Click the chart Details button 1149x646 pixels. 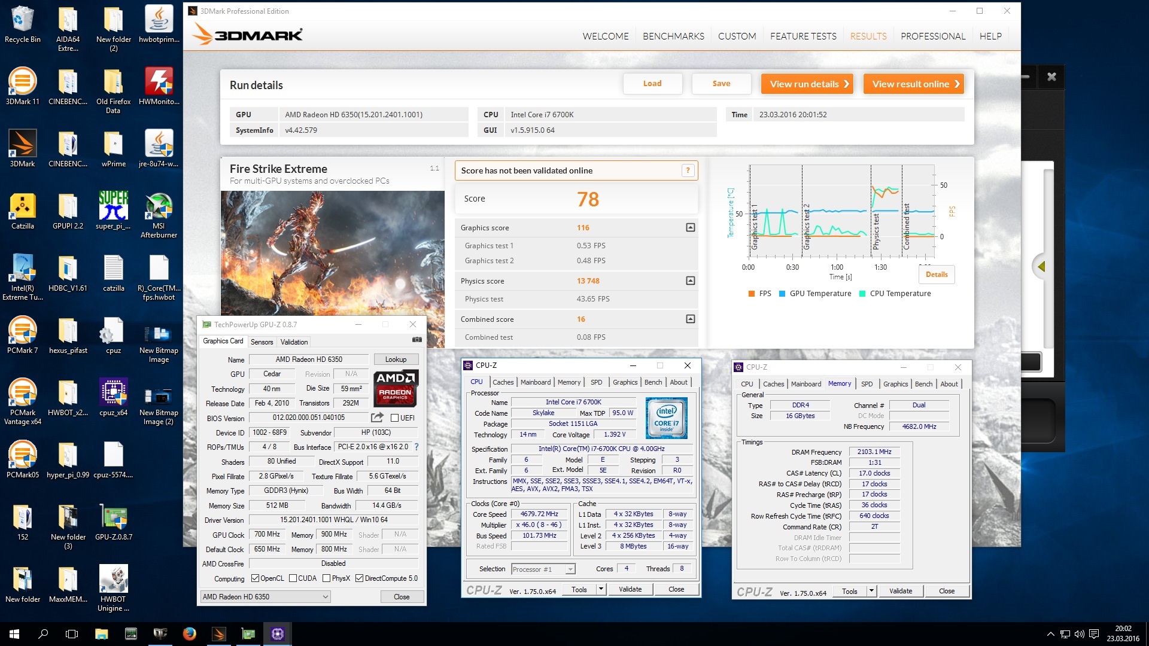937,275
